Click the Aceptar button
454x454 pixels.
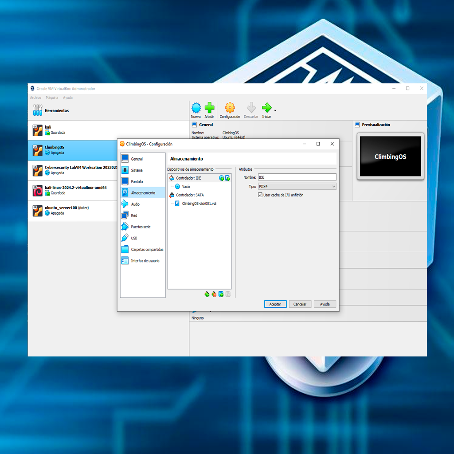point(275,304)
